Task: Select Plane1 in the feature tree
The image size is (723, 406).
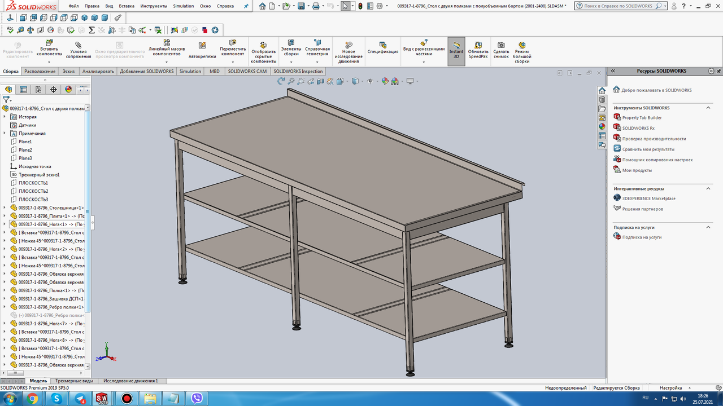Action: 25,142
